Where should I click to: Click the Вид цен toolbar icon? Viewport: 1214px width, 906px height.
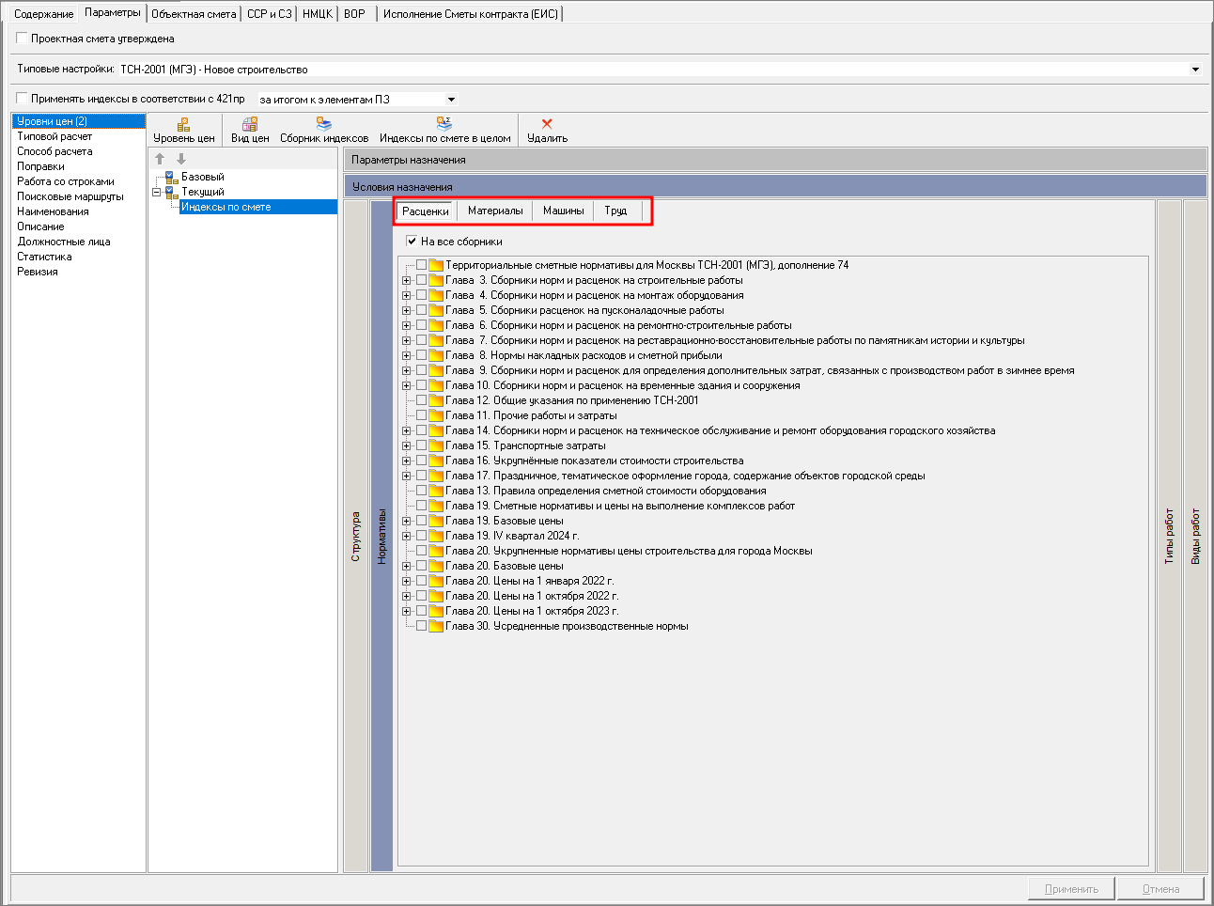[250, 124]
